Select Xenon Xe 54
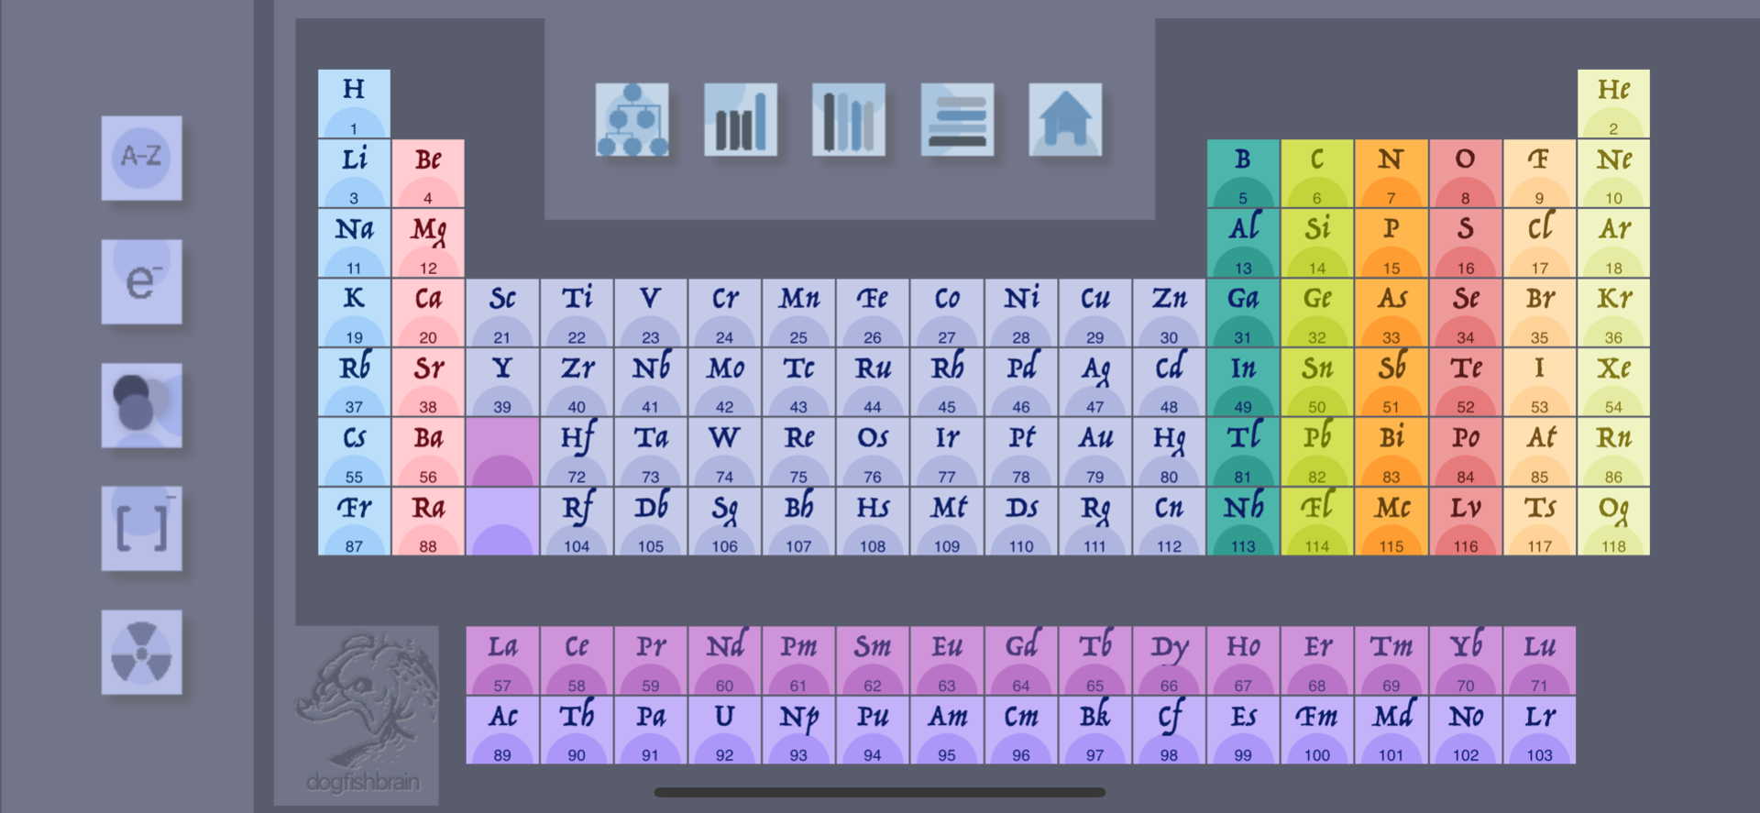 tap(1613, 382)
